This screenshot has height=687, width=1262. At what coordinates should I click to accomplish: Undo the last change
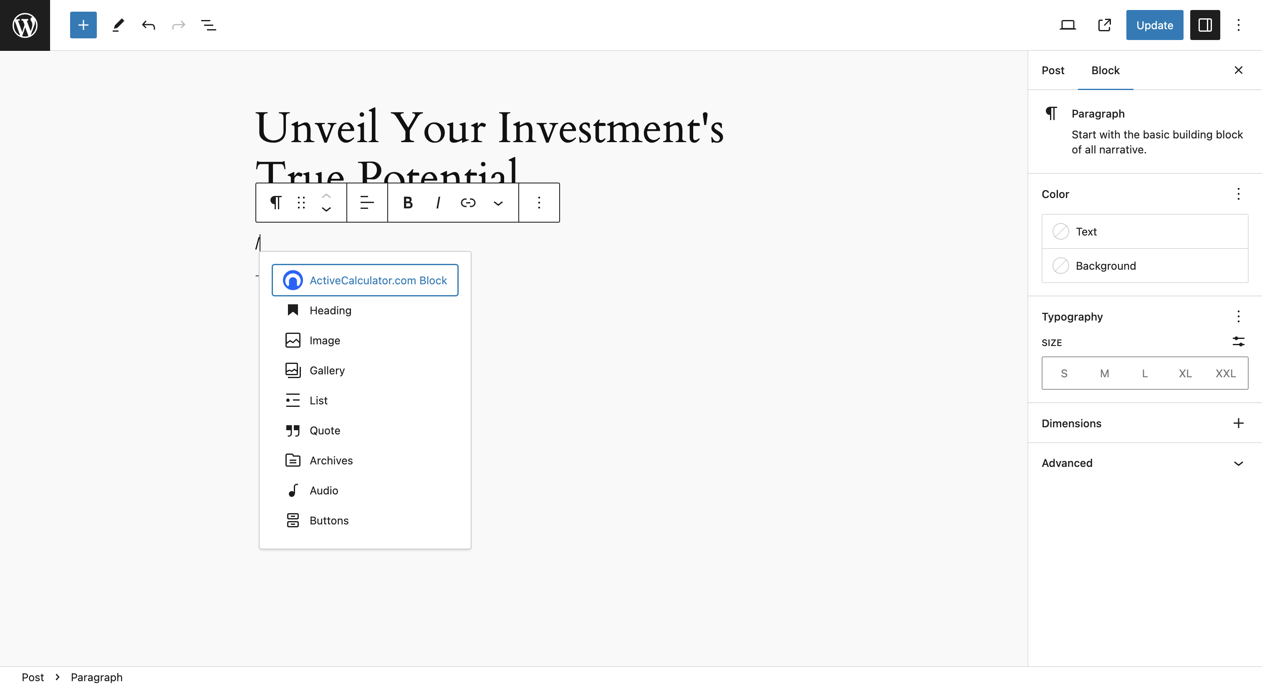coord(149,25)
